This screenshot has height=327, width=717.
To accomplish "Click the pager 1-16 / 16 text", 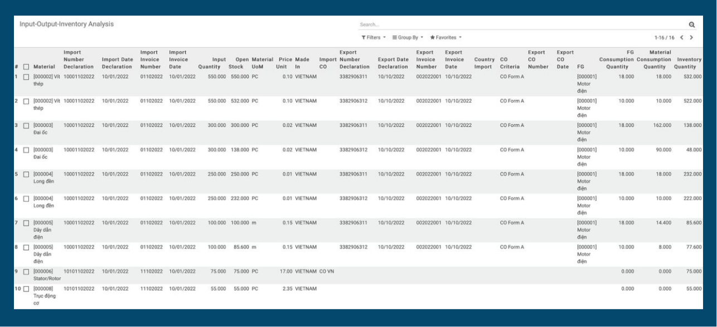I will point(667,37).
